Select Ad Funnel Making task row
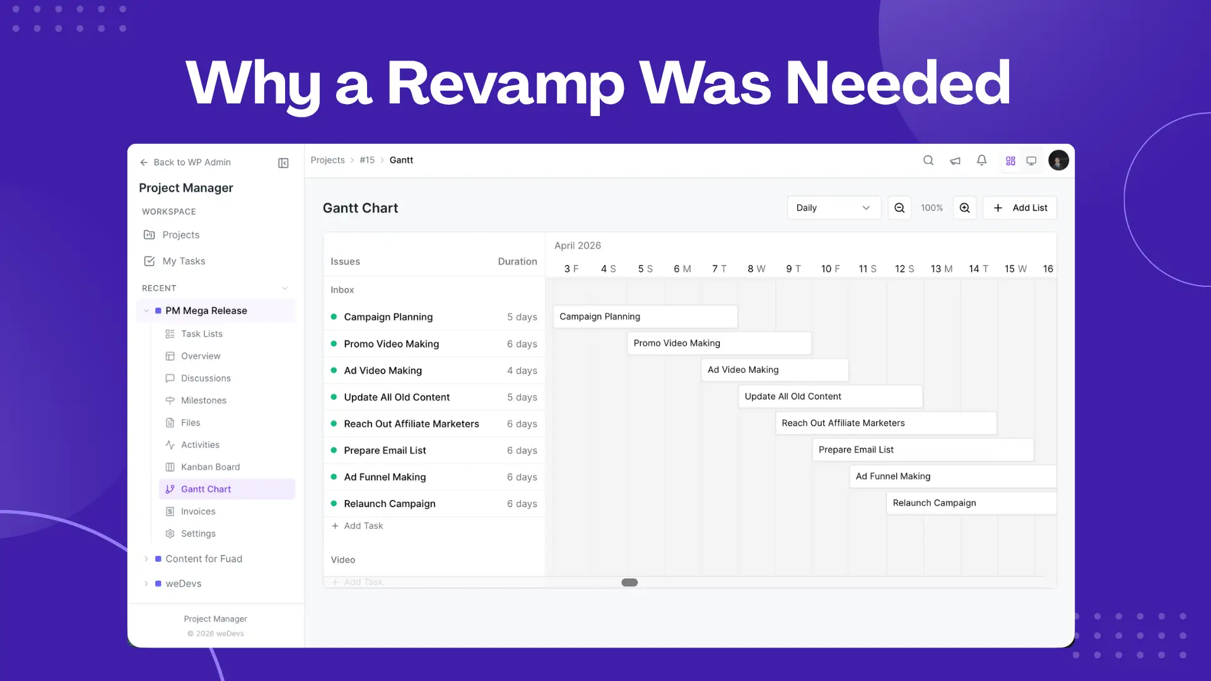 434,477
